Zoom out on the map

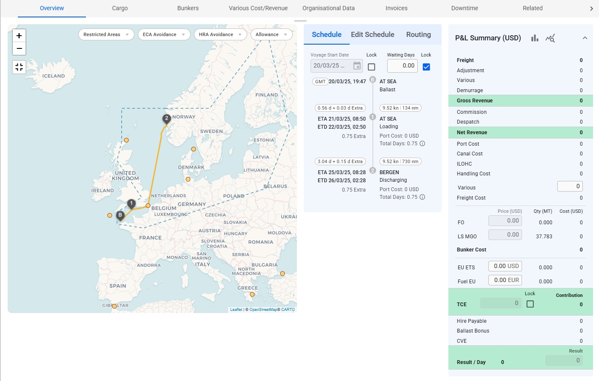[x=19, y=49]
